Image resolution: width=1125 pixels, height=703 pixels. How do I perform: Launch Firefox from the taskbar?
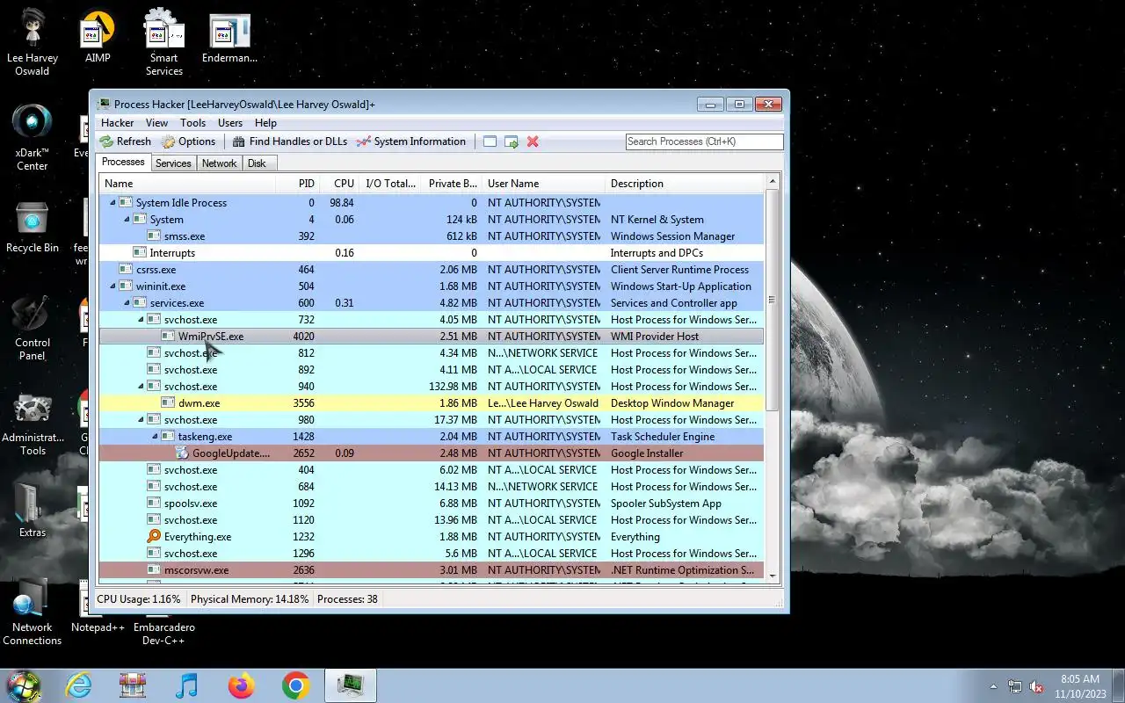[x=241, y=685]
